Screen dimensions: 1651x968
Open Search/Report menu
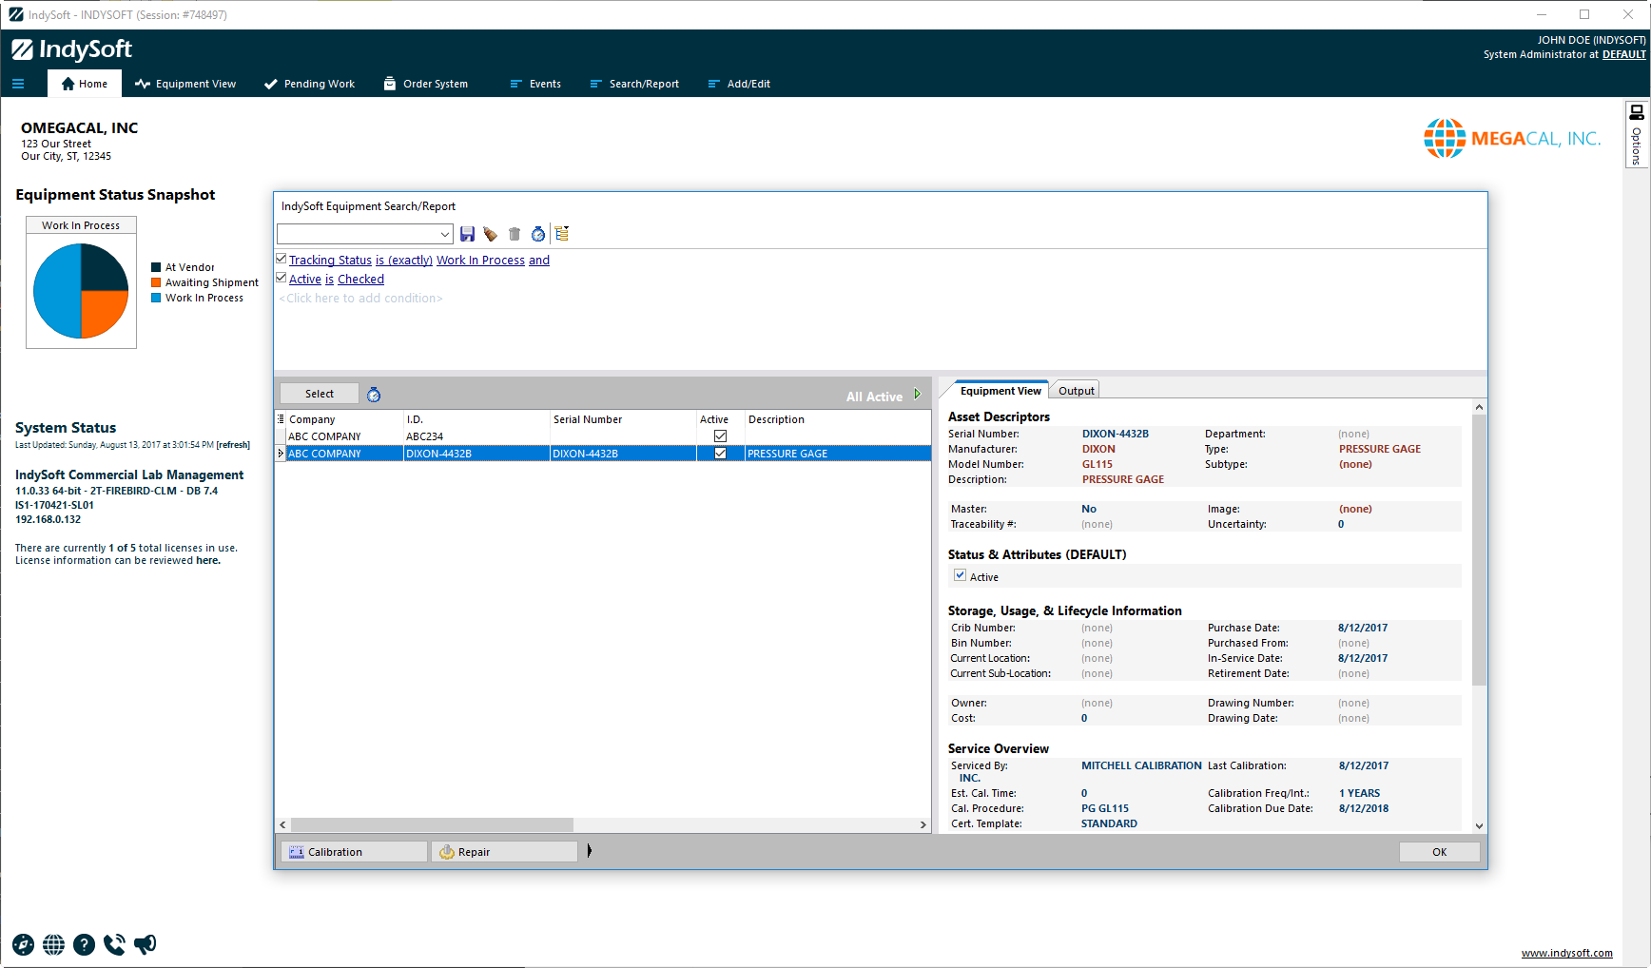tap(634, 84)
